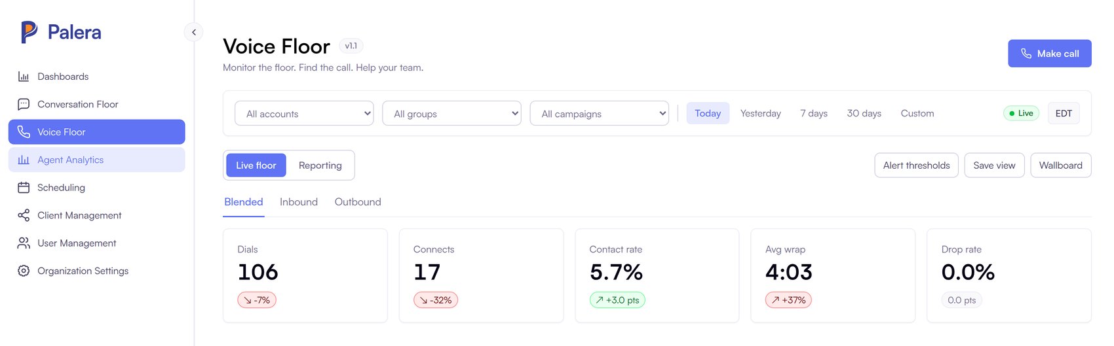Select the Outbound tab
1114x346 pixels.
pyautogui.click(x=358, y=202)
